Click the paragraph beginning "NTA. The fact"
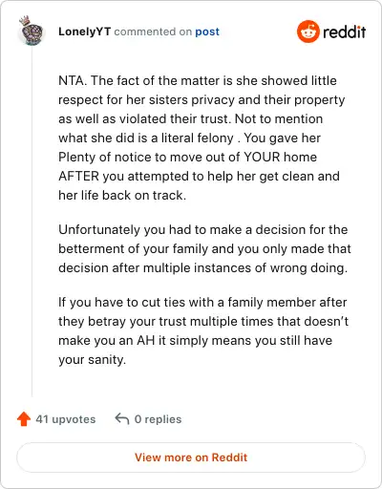The image size is (382, 489). (x=202, y=138)
